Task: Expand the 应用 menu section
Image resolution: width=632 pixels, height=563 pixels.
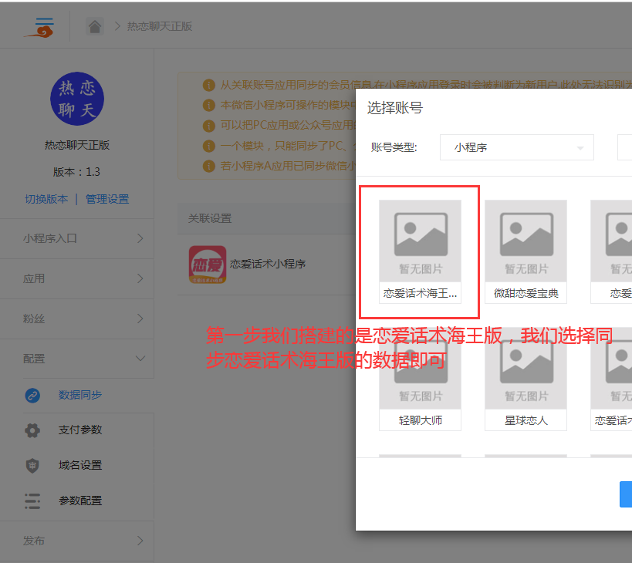Action: tap(77, 278)
